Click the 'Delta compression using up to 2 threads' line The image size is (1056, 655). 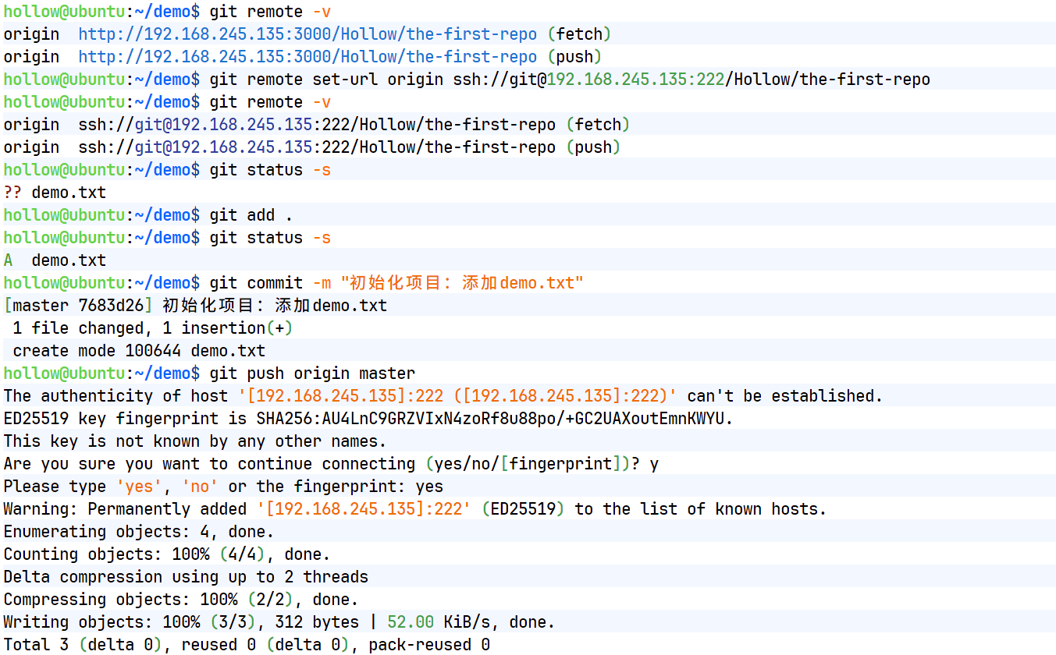[186, 577]
